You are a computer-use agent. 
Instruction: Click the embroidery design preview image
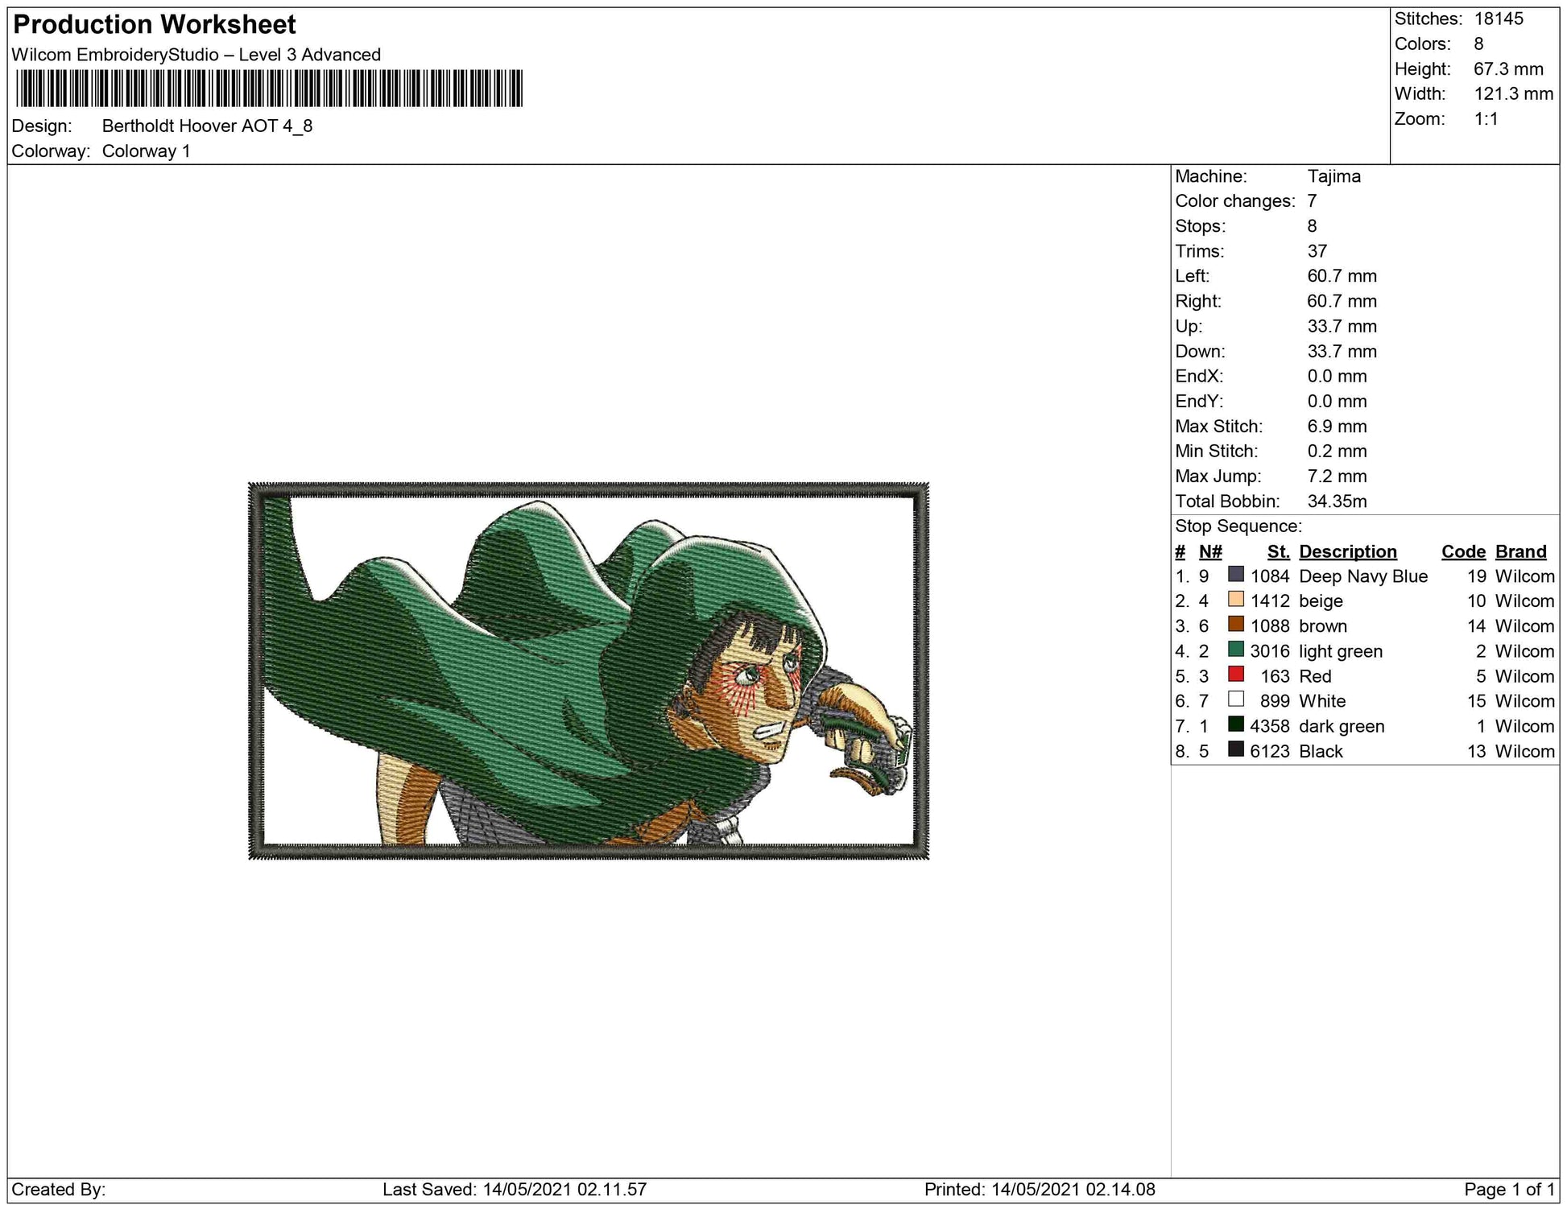pyautogui.click(x=588, y=671)
